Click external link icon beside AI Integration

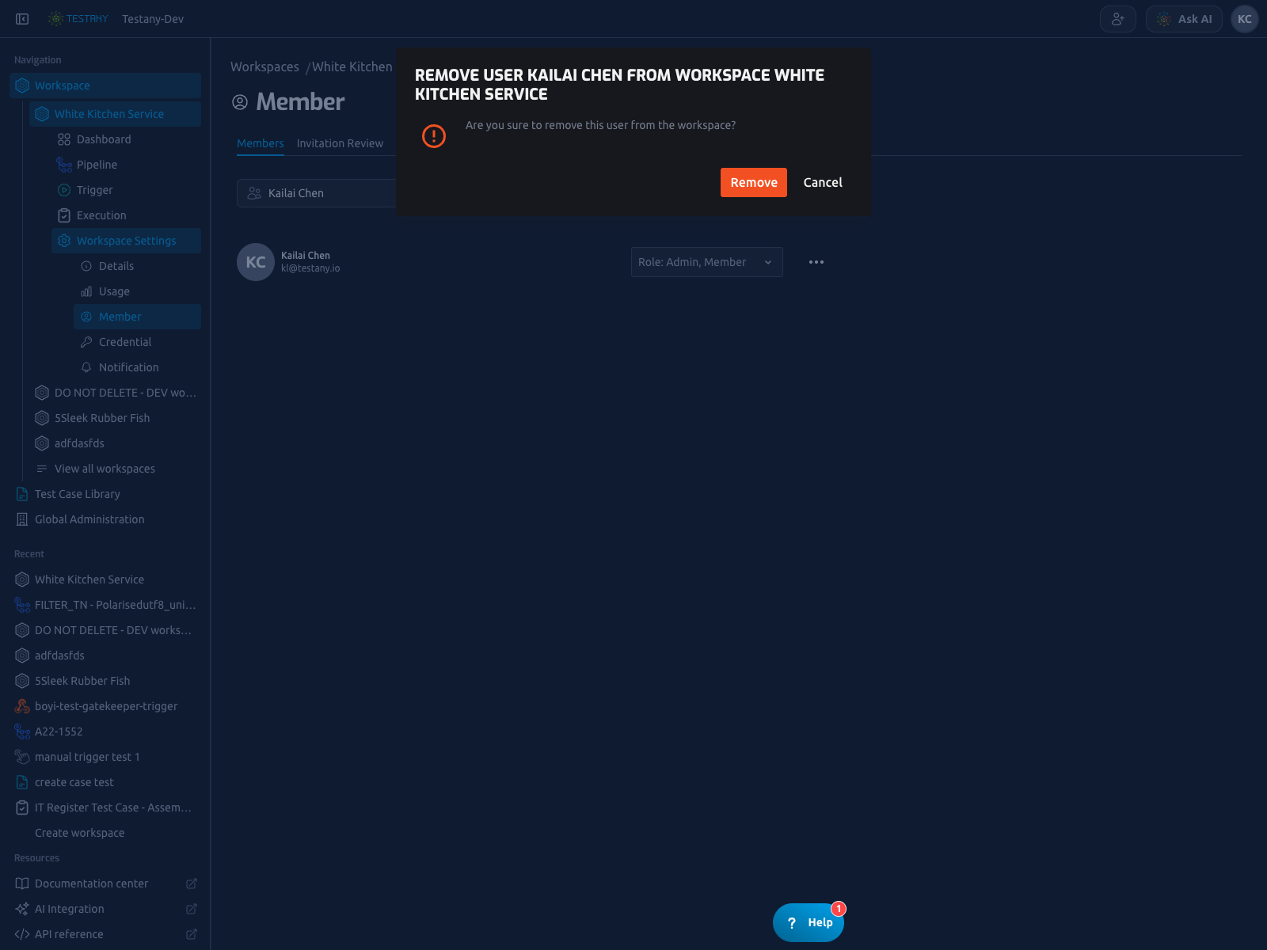click(x=191, y=909)
